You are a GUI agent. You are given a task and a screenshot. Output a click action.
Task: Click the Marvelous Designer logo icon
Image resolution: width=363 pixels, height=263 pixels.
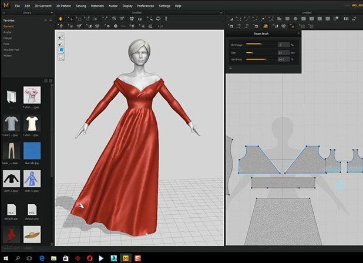click(5, 5)
